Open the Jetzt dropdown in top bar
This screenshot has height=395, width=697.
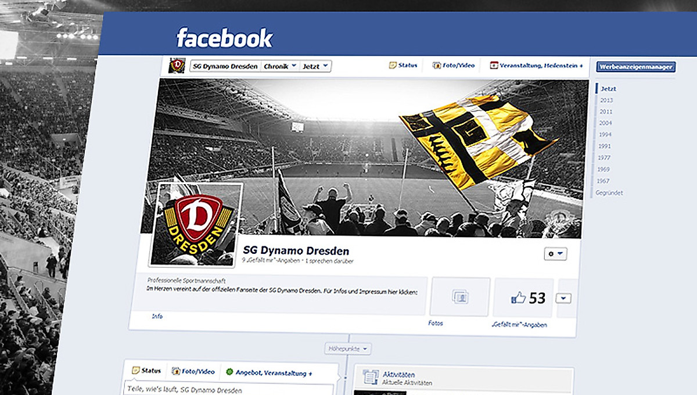click(315, 66)
